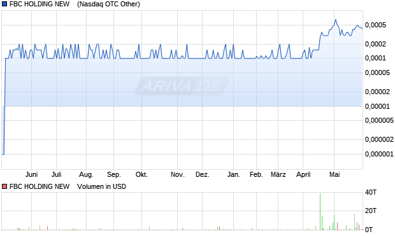
Task: Click the 0,000005 price axis label
Action: point(379,120)
